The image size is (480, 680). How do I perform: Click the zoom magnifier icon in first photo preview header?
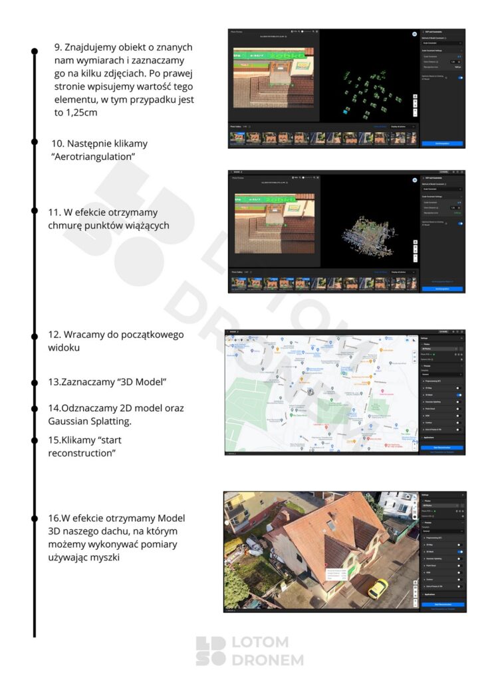click(x=313, y=31)
